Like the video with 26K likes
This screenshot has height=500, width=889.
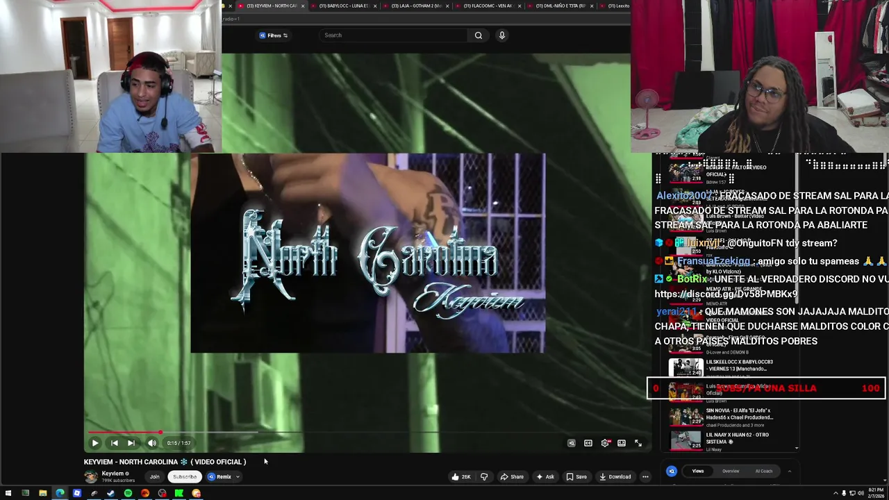pyautogui.click(x=460, y=477)
